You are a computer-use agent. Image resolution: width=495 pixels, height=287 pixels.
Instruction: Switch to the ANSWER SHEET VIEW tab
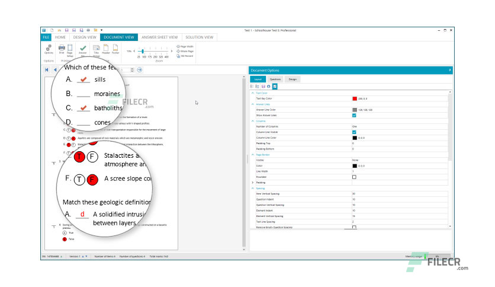pyautogui.click(x=159, y=37)
